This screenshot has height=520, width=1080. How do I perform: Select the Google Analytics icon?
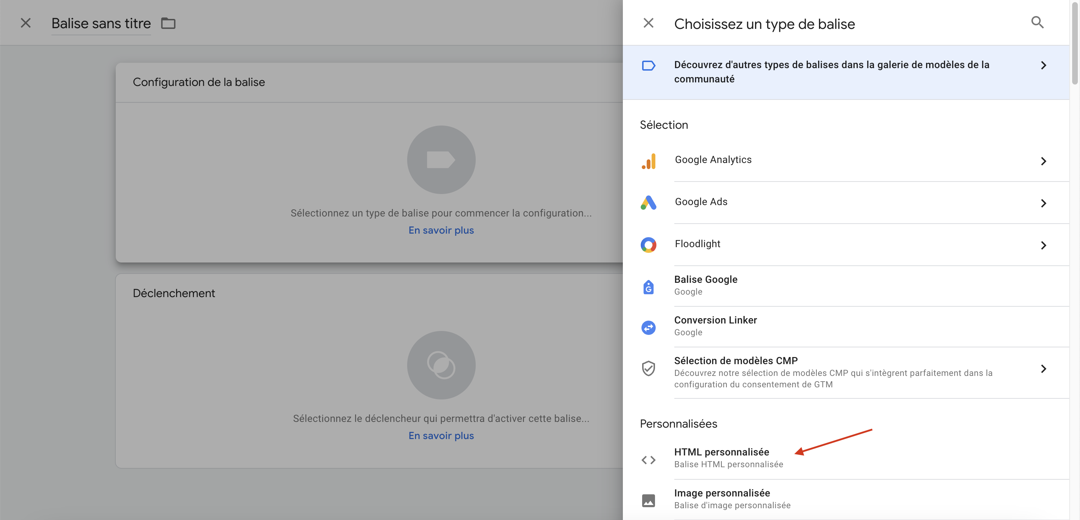click(x=648, y=161)
